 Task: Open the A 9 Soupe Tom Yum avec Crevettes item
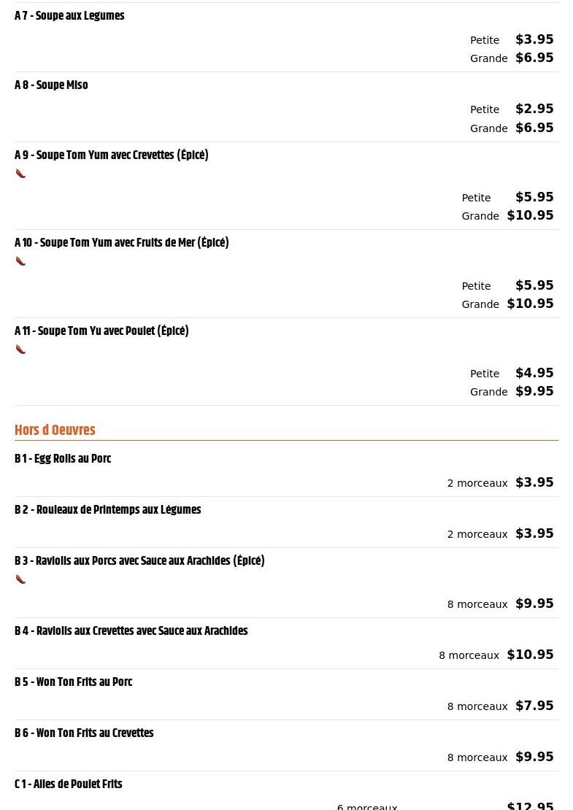point(112,155)
